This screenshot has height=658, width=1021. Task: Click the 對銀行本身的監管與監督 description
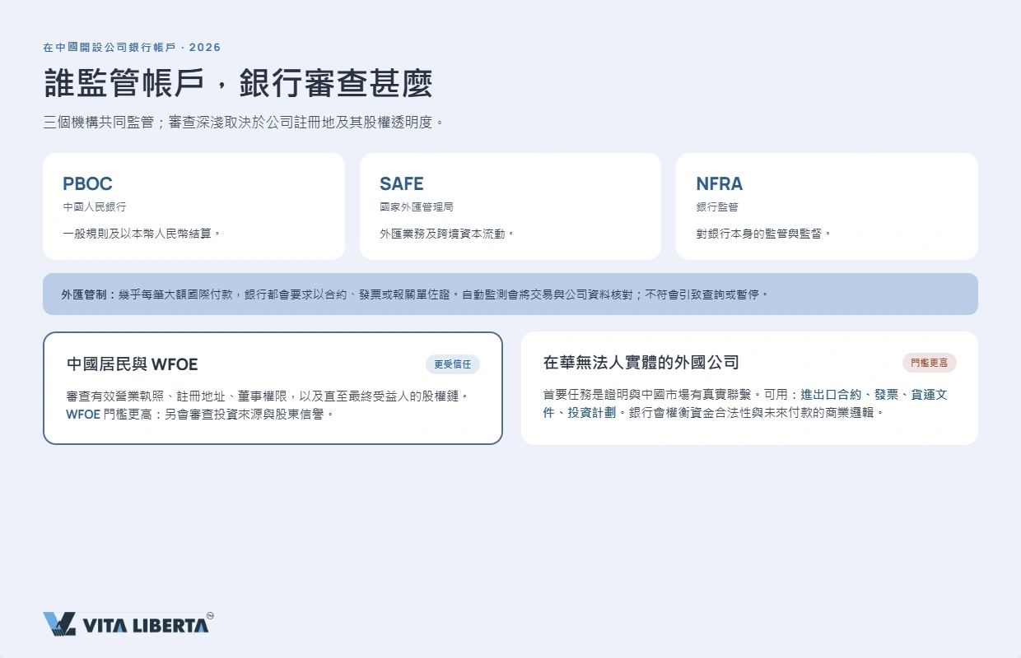[764, 234]
